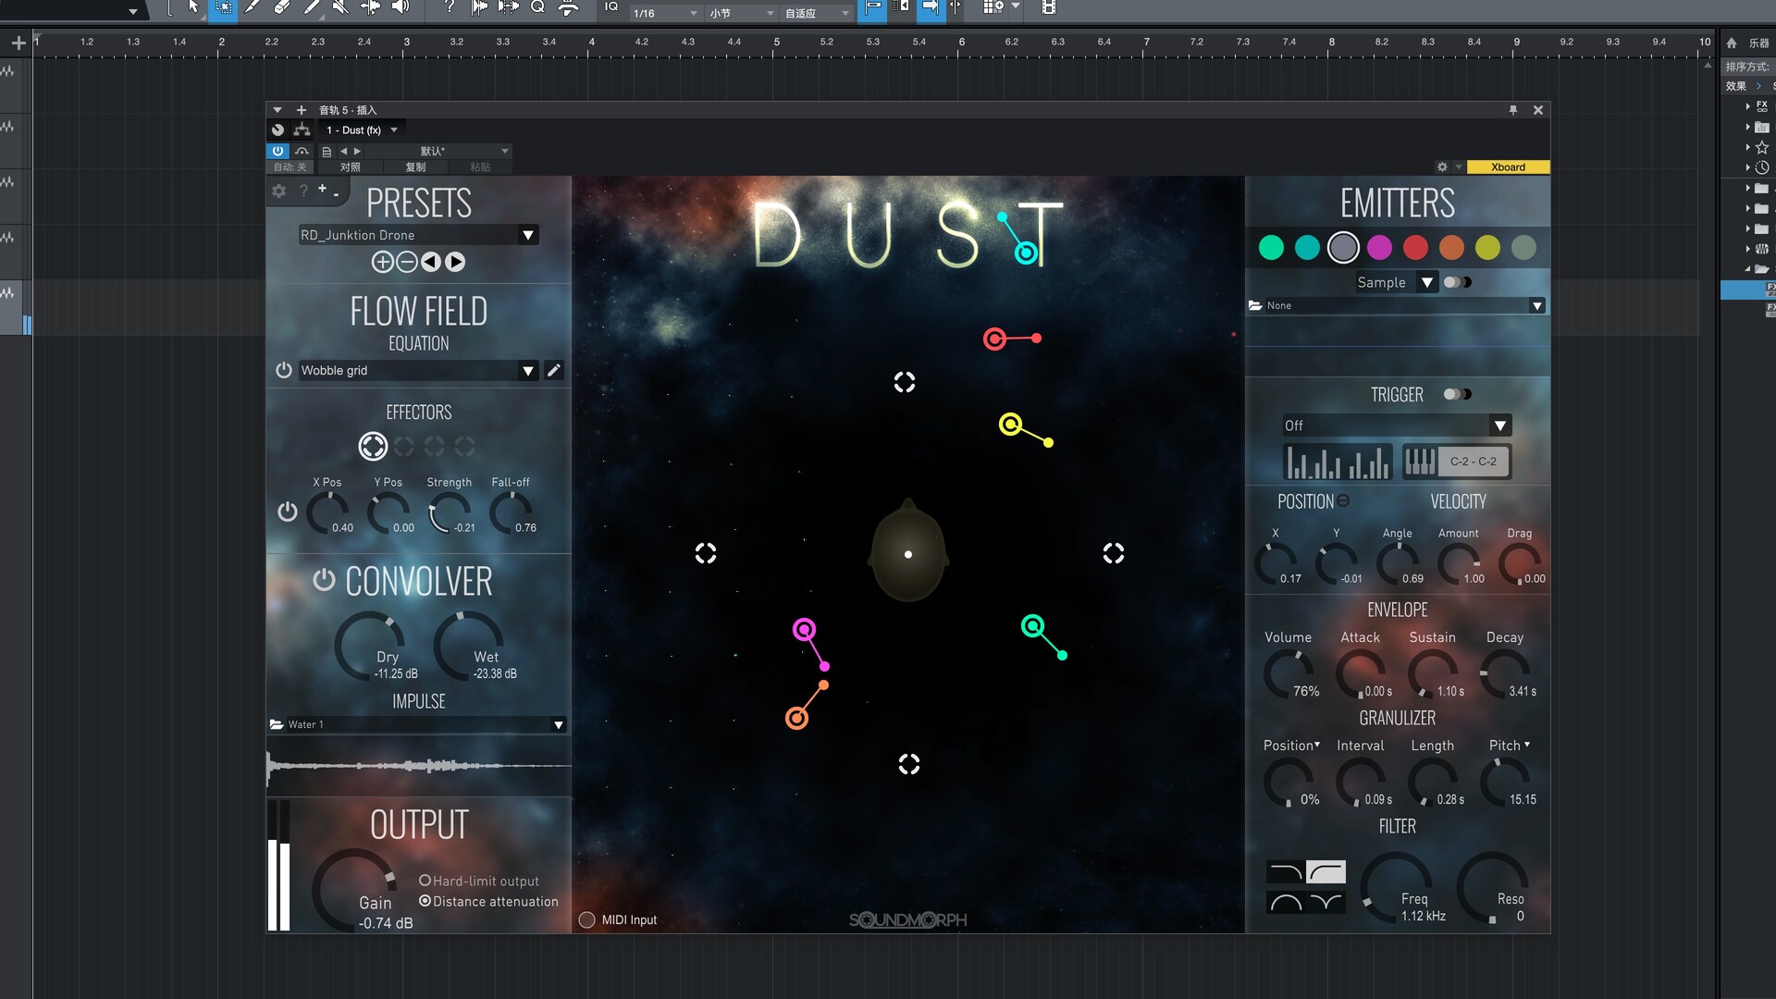Click the flow field equation edit pencil icon
The width and height of the screenshot is (1776, 999).
point(553,370)
